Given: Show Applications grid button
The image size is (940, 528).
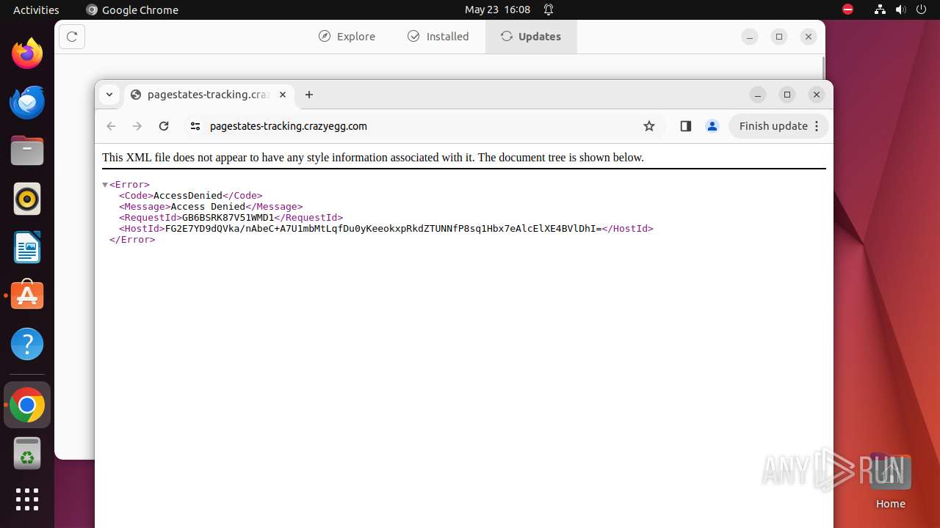Looking at the screenshot, I should coord(27,499).
